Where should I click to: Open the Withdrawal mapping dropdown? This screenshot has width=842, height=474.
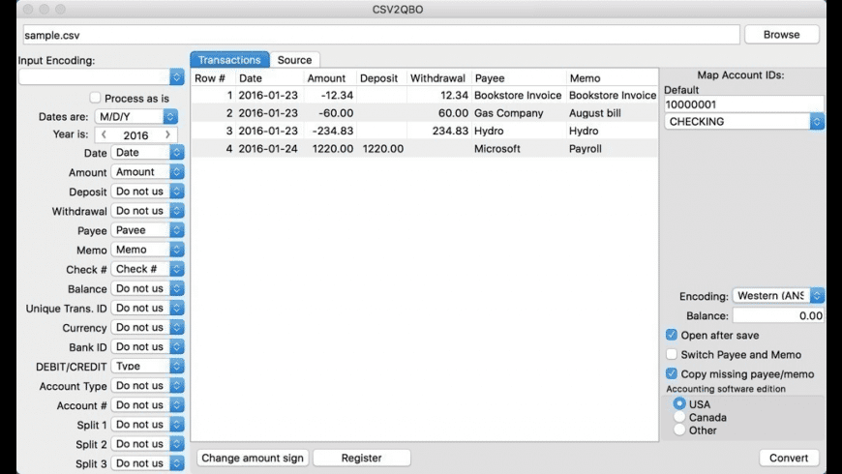click(x=148, y=211)
